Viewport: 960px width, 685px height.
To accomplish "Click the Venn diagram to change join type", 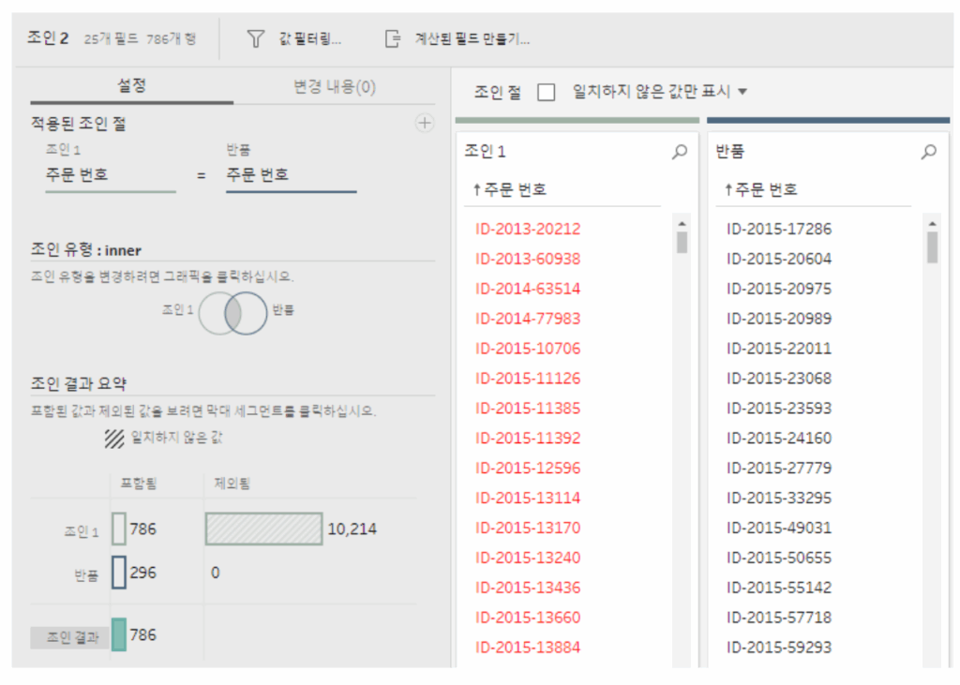I will point(233,312).
